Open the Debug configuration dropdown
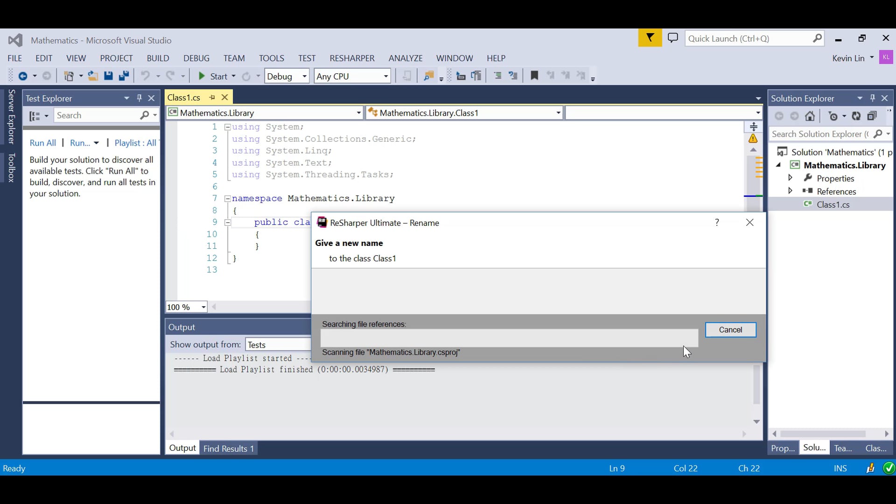The width and height of the screenshot is (896, 504). coord(304,76)
